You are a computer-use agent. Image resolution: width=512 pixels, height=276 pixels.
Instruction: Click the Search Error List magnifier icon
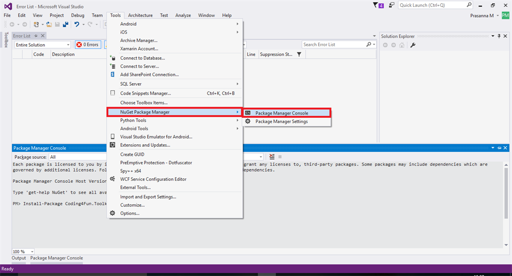(x=368, y=45)
